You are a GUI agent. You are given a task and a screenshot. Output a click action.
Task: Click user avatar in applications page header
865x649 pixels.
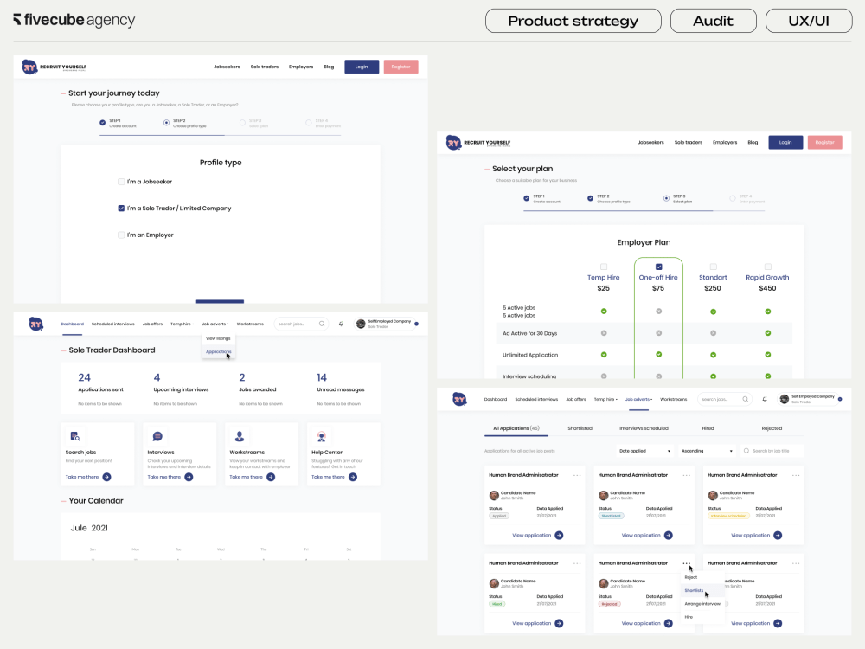point(784,399)
